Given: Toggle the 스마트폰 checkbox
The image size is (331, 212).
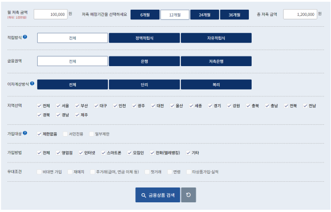Looking at the screenshot, I should point(103,153).
